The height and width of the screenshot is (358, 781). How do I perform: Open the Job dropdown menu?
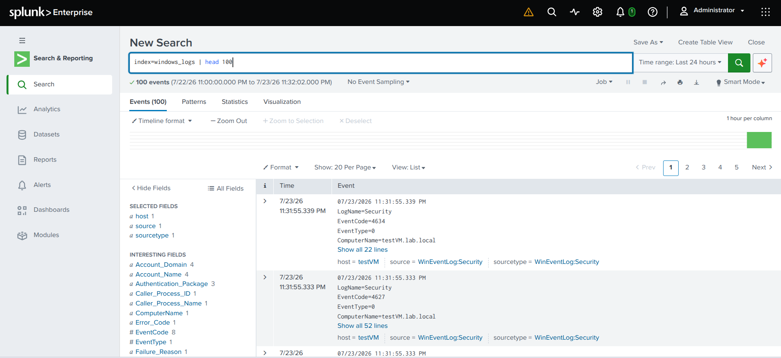tap(604, 82)
